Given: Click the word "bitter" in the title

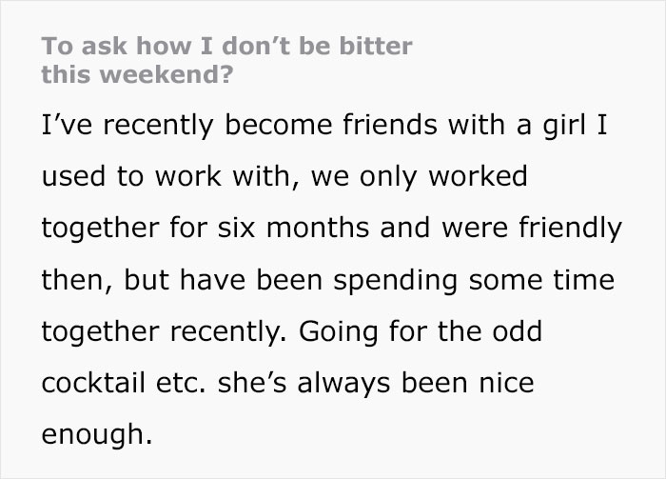Looking at the screenshot, I should tap(379, 47).
